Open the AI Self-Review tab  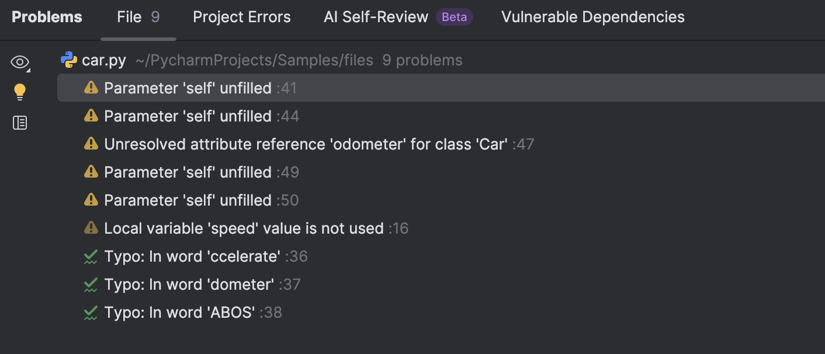(x=376, y=17)
